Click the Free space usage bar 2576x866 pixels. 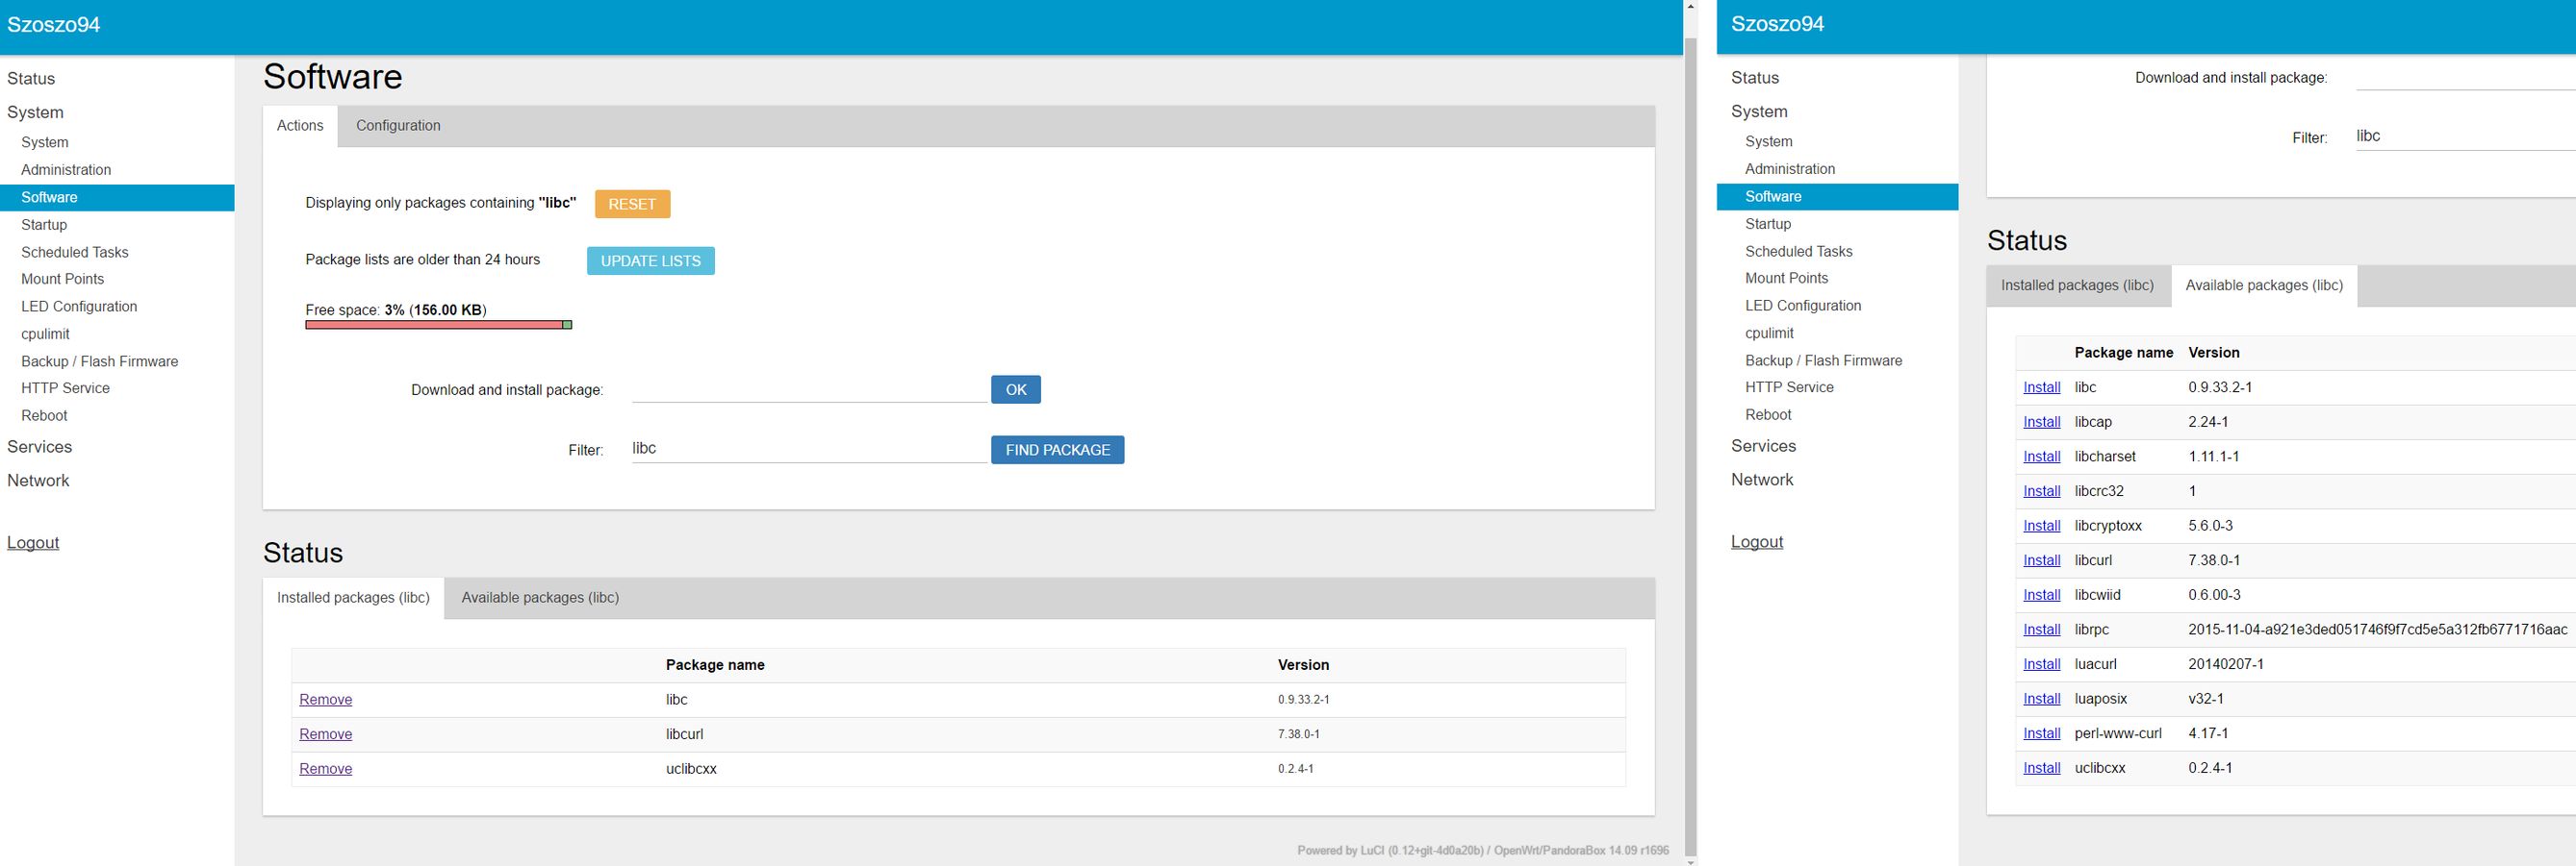tap(439, 325)
